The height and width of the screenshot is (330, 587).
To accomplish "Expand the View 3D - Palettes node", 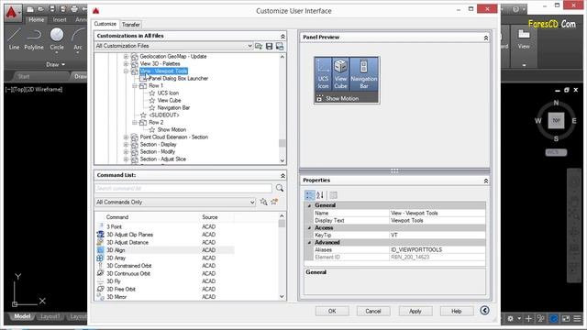I will tap(126, 64).
